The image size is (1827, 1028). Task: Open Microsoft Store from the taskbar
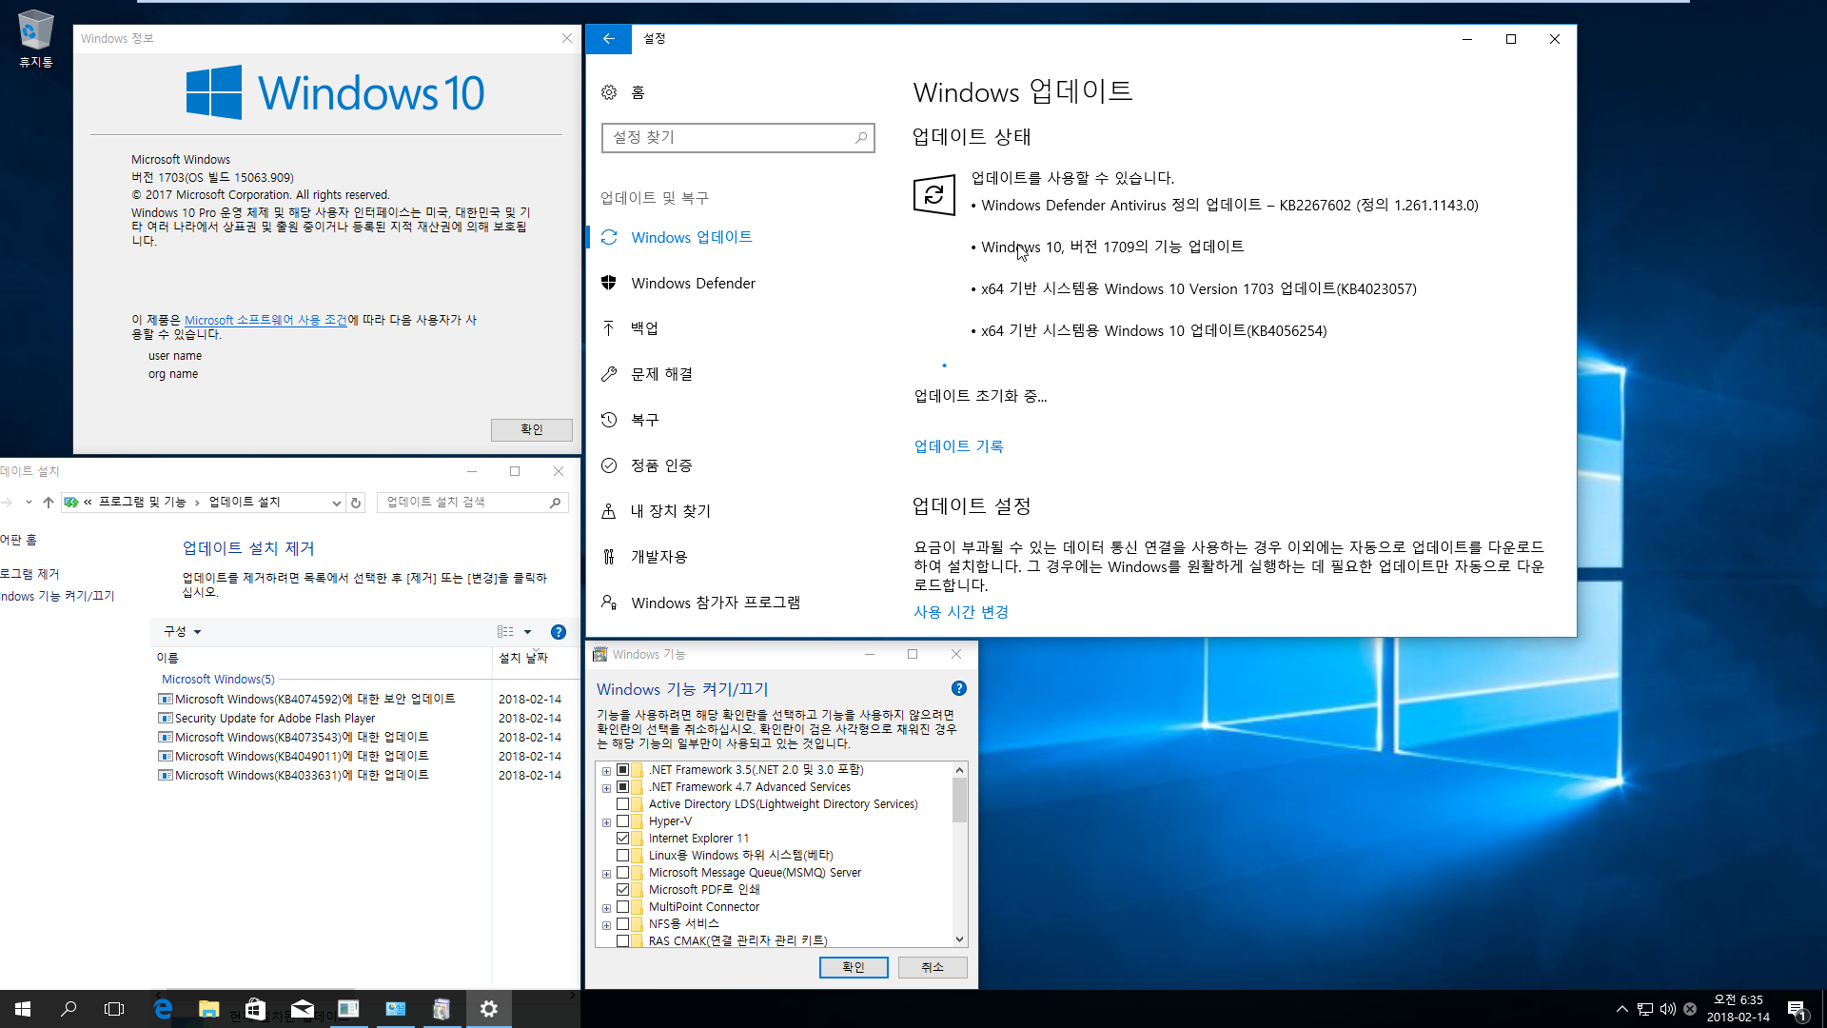[255, 1009]
